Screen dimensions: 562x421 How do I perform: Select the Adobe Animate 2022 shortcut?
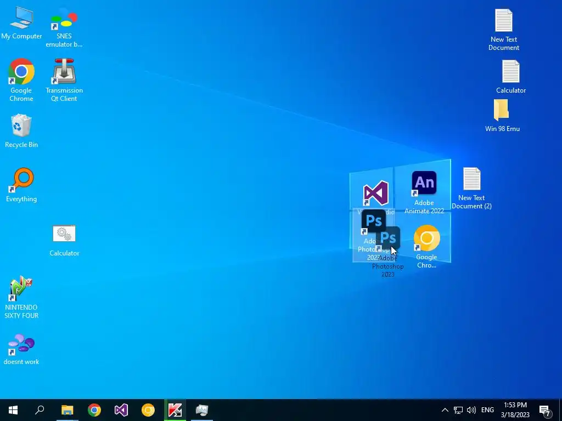pos(424,192)
